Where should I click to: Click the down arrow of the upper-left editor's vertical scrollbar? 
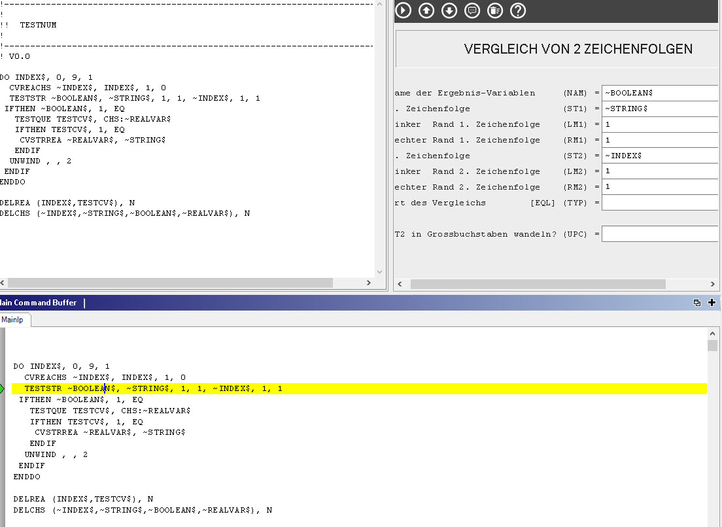click(x=380, y=272)
